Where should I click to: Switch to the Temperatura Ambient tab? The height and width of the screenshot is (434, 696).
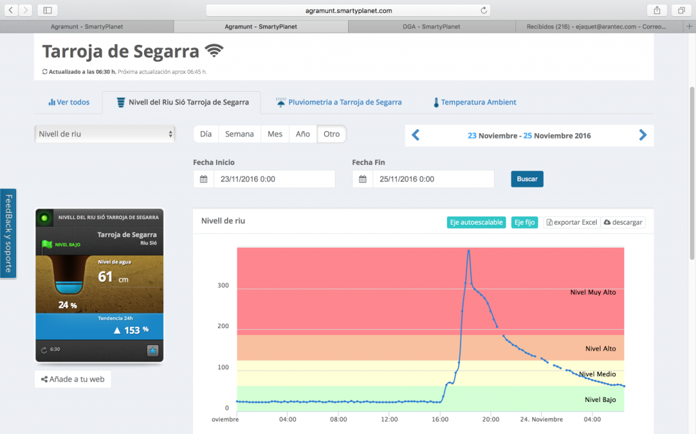(474, 103)
